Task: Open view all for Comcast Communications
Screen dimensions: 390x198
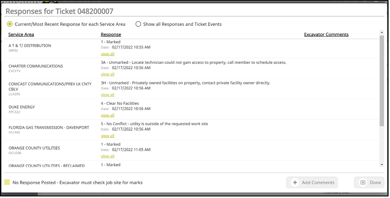Action: point(108,95)
